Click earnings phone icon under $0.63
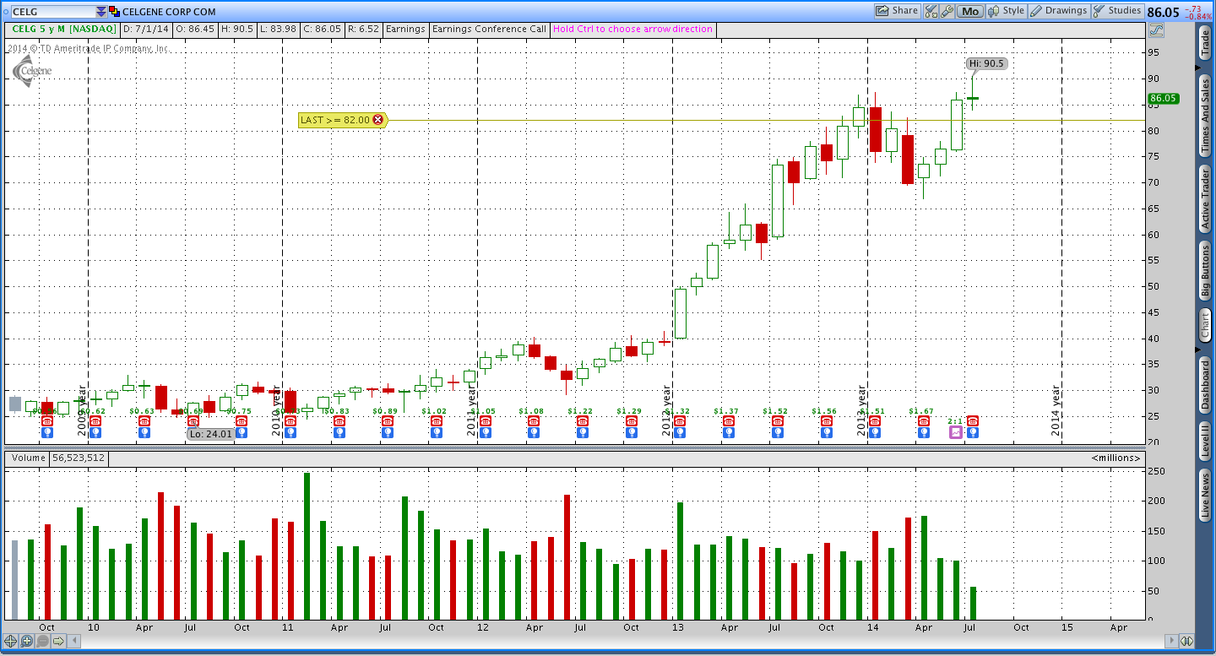The image size is (1216, 656). tap(144, 420)
